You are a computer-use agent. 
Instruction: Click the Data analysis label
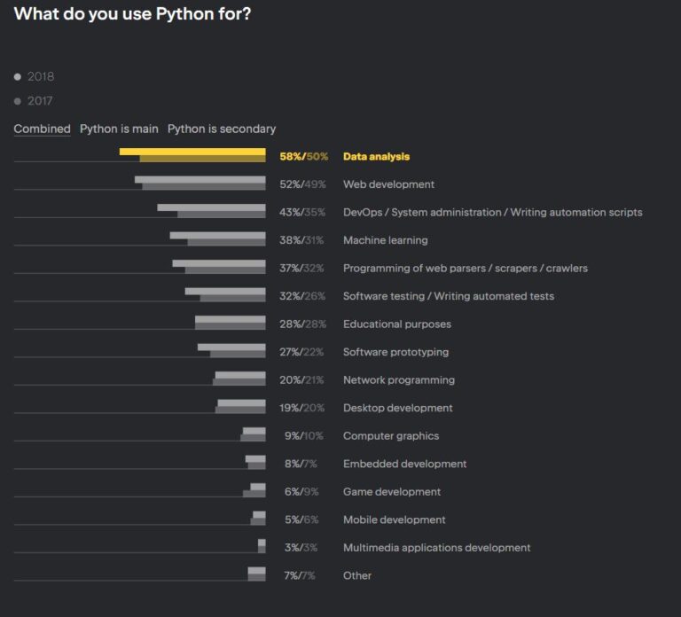click(x=376, y=157)
